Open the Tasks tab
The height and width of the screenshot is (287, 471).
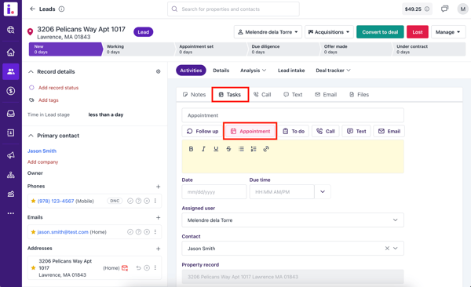tap(230, 95)
